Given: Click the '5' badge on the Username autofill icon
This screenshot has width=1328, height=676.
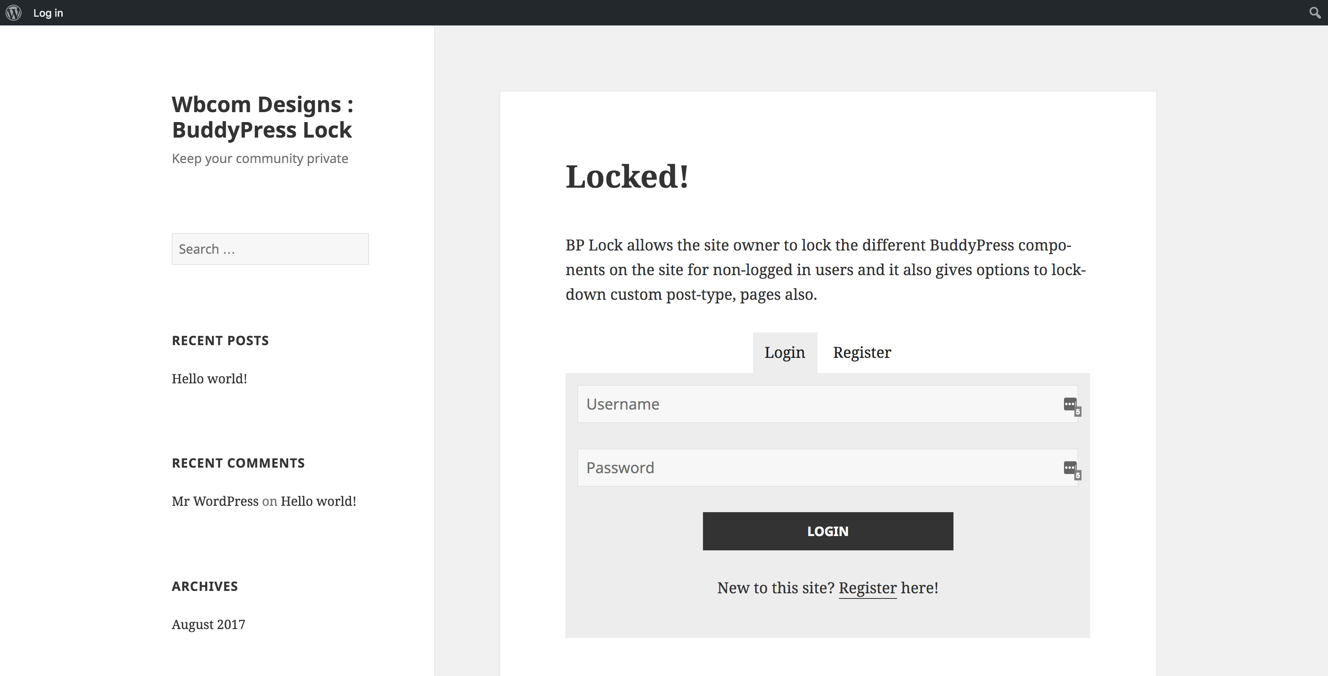Looking at the screenshot, I should tap(1078, 411).
